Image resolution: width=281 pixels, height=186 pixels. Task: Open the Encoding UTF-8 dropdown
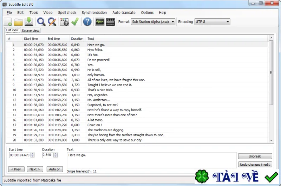tap(213, 22)
